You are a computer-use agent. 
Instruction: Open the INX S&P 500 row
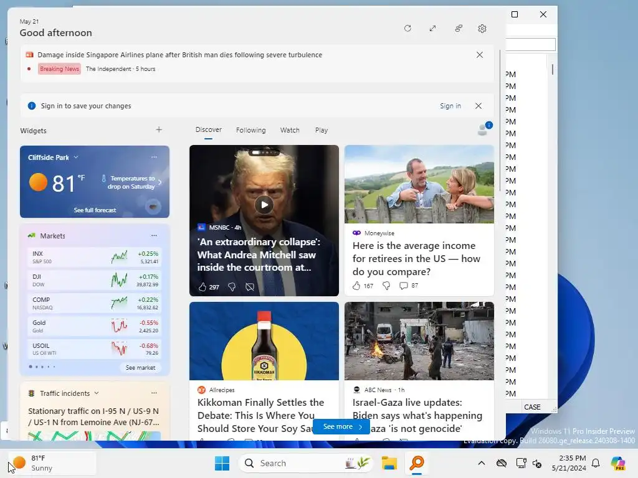(95, 257)
